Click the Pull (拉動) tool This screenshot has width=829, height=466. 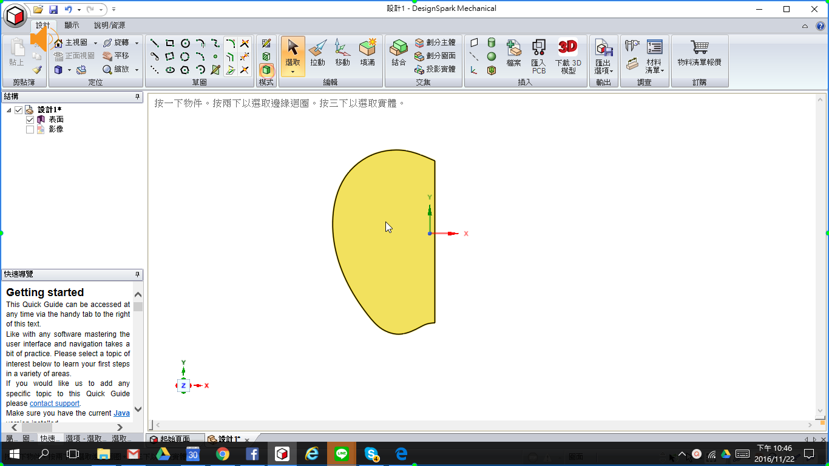(317, 53)
